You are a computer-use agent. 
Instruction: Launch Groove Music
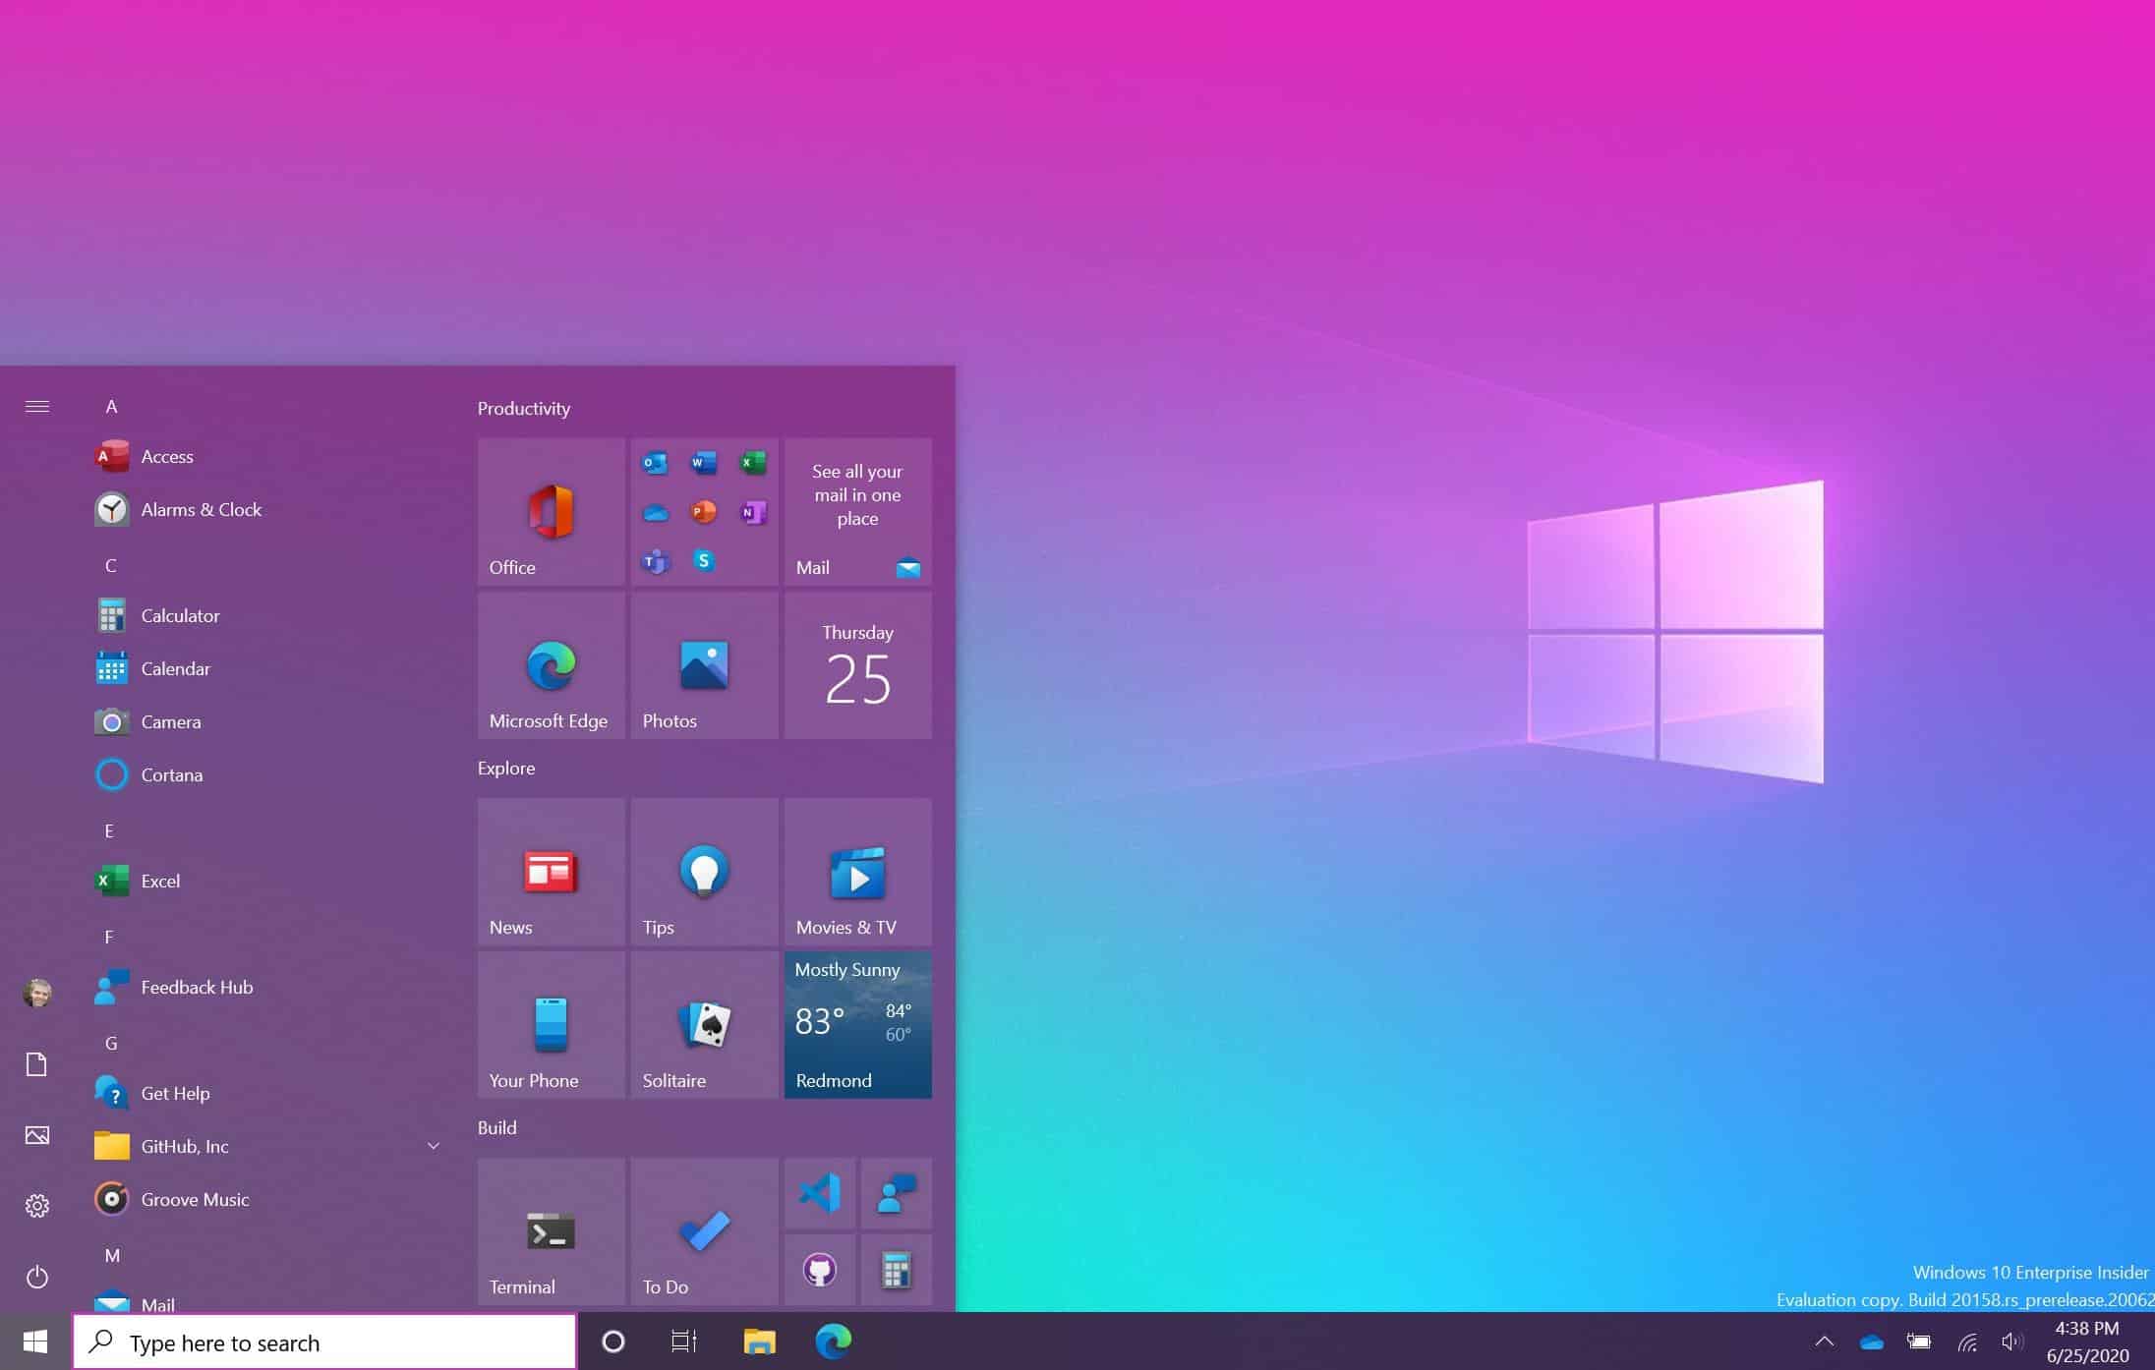(265, 1199)
